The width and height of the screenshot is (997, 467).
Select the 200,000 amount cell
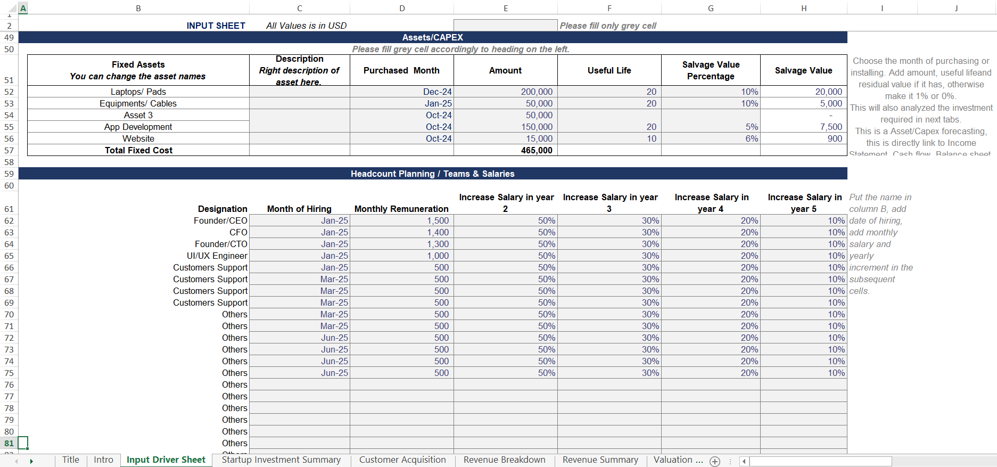(x=506, y=92)
